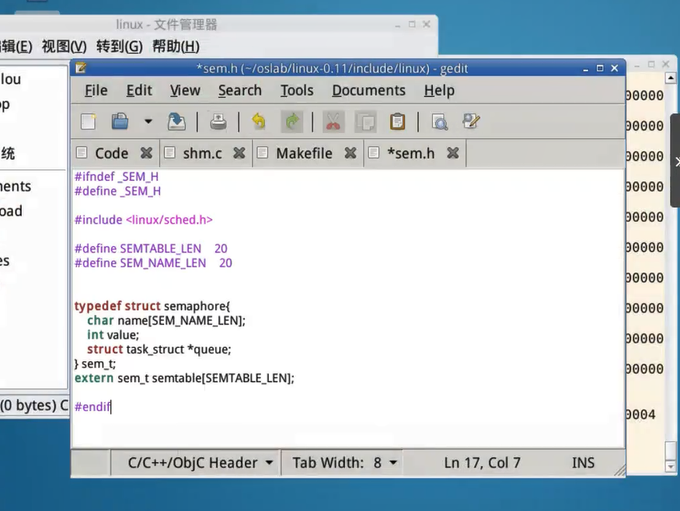
Task: Paste clipboard contents using the toolbar
Action: click(397, 122)
